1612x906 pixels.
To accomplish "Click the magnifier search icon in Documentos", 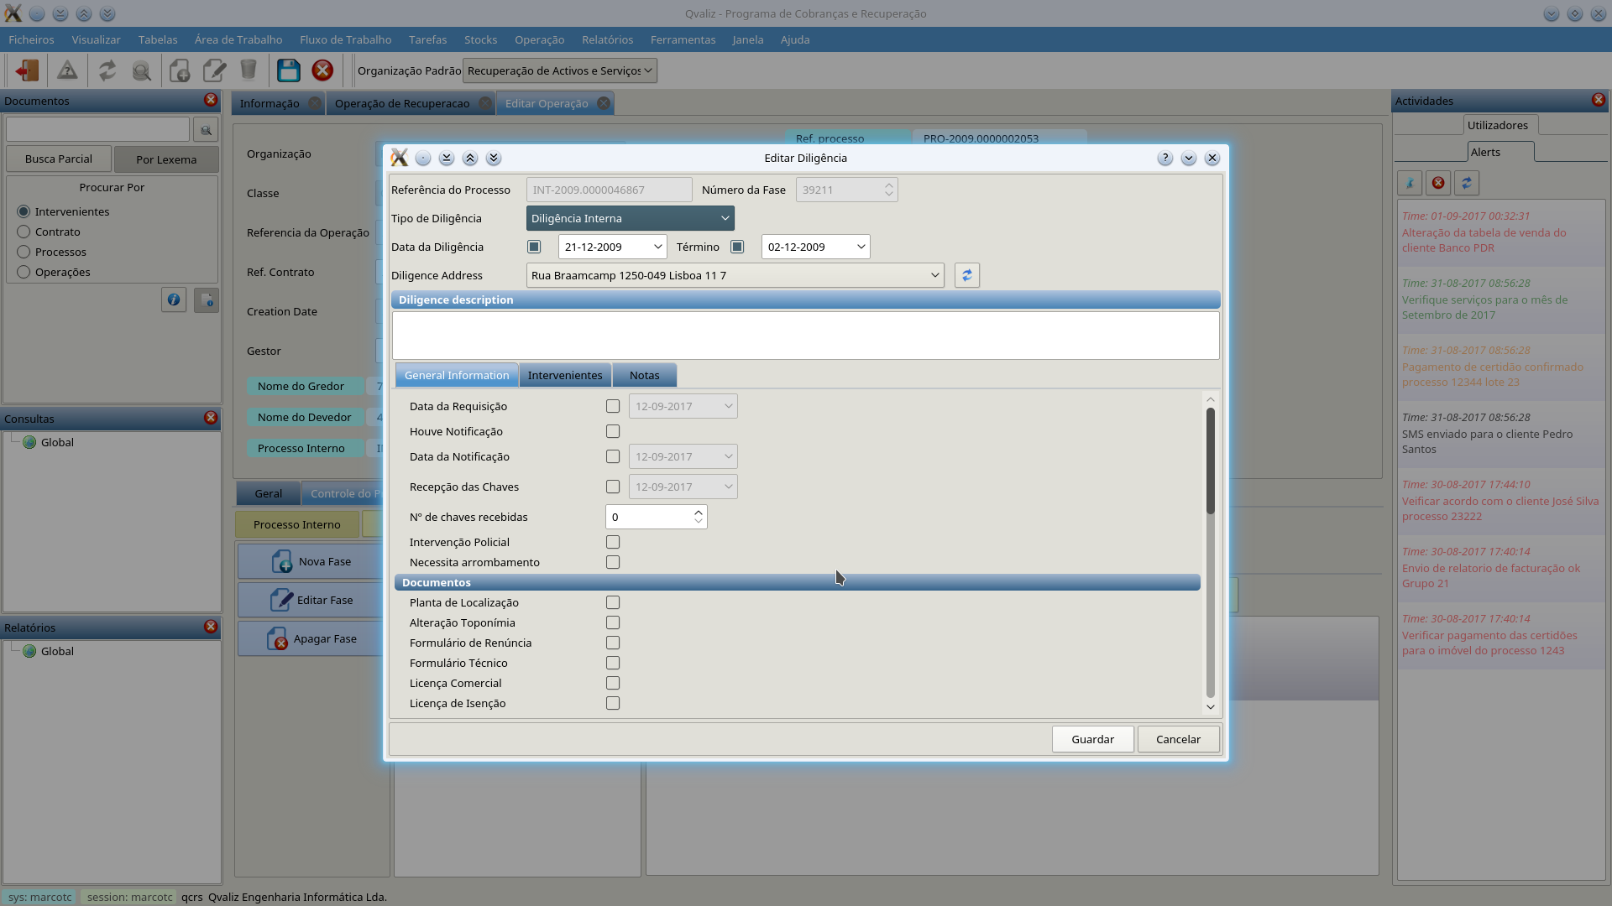I will (206, 130).
